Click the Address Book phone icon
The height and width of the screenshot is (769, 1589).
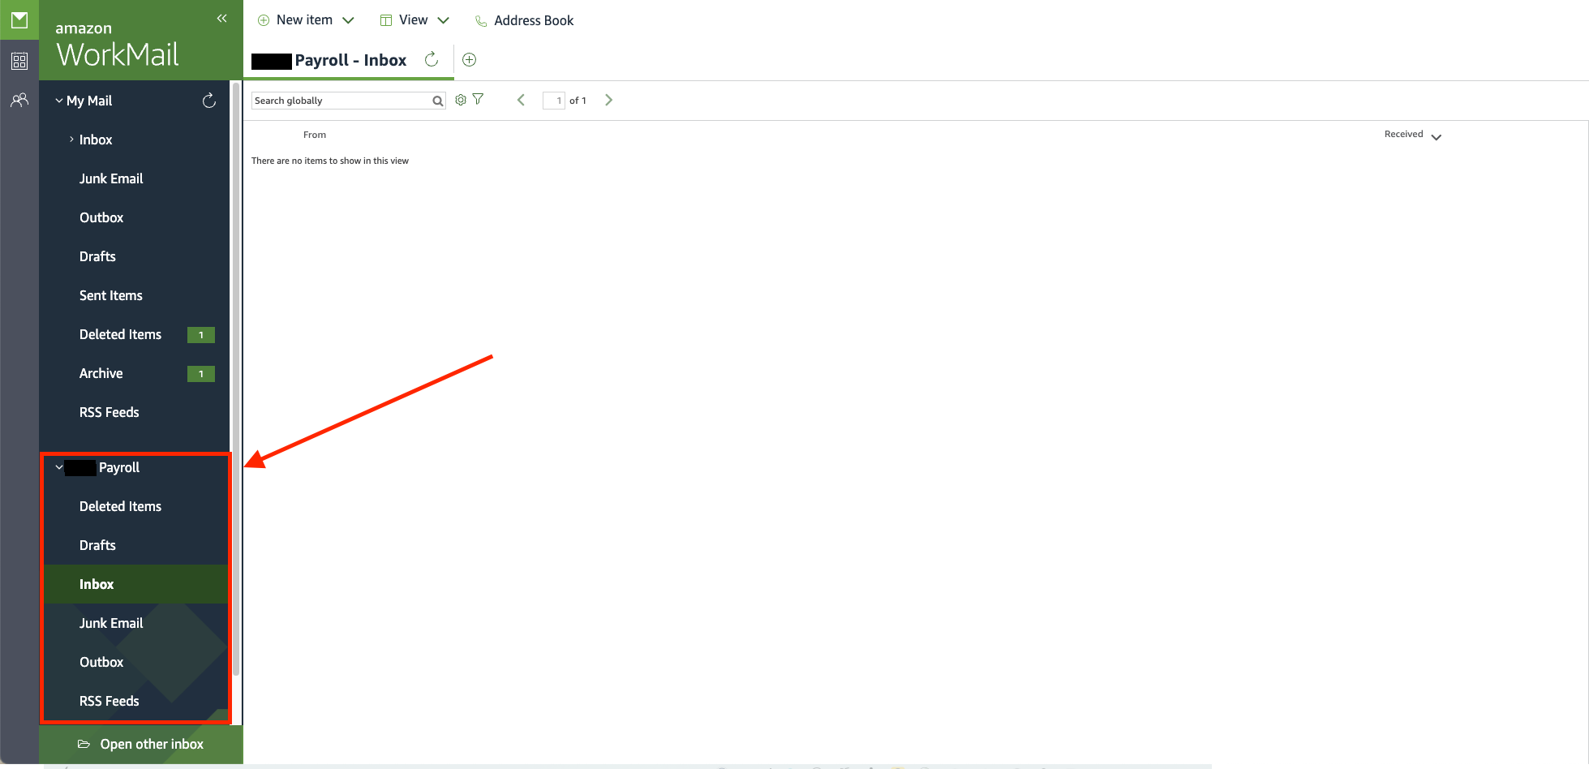coord(481,21)
